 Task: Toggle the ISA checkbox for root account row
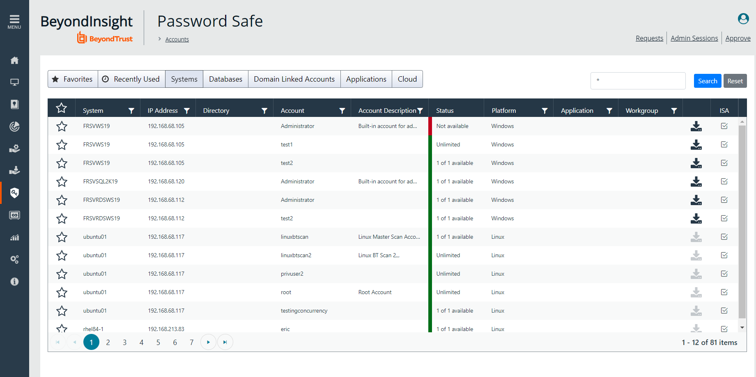tap(724, 292)
